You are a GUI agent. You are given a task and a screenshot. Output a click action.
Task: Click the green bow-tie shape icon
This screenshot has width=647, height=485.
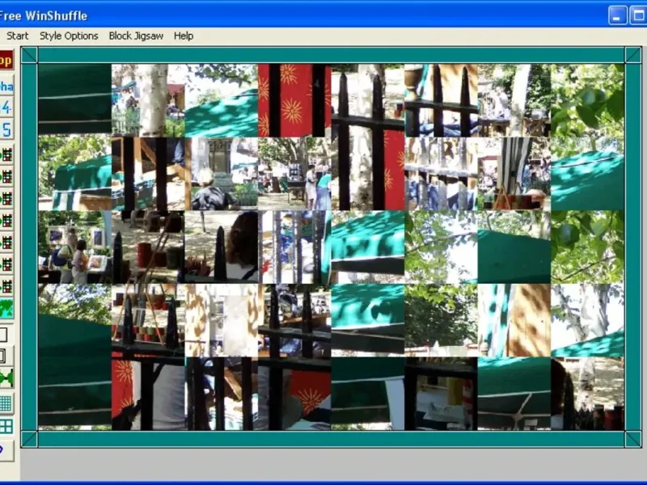[x=6, y=378]
